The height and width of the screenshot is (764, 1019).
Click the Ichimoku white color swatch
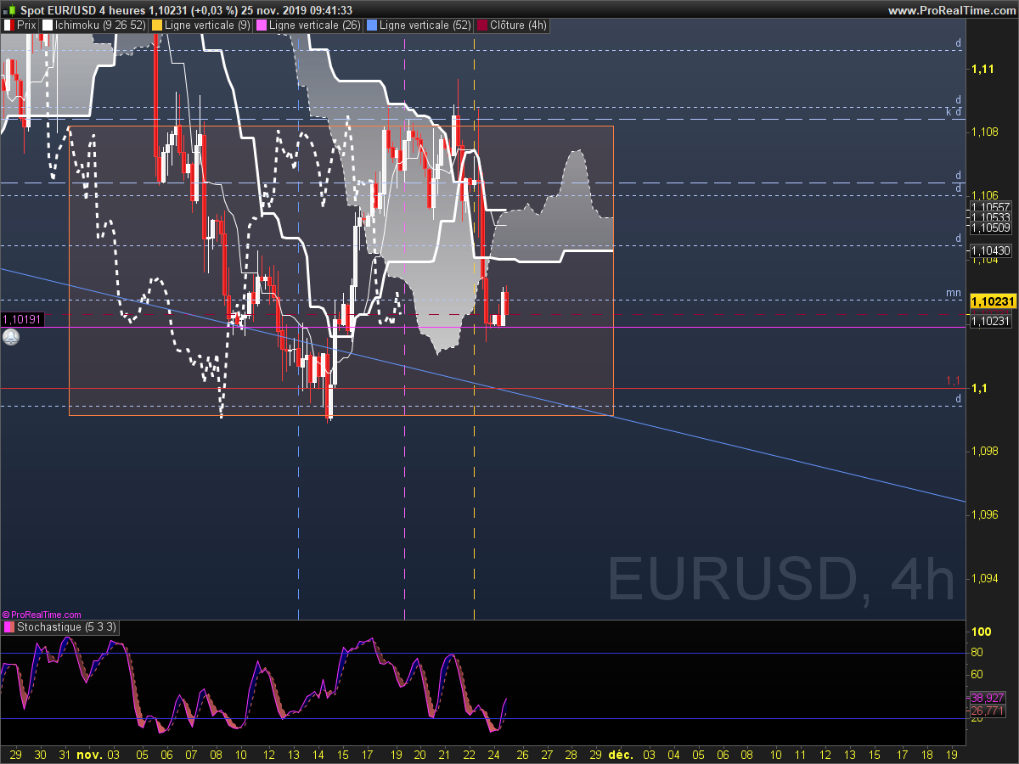click(48, 26)
